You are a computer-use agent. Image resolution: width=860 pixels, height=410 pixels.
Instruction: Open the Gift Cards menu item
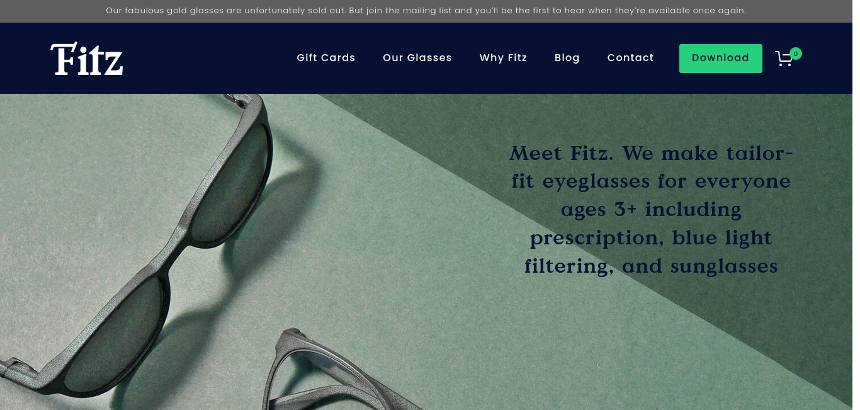point(326,58)
